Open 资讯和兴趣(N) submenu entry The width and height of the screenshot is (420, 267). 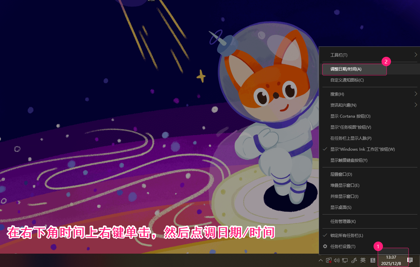[369, 105]
